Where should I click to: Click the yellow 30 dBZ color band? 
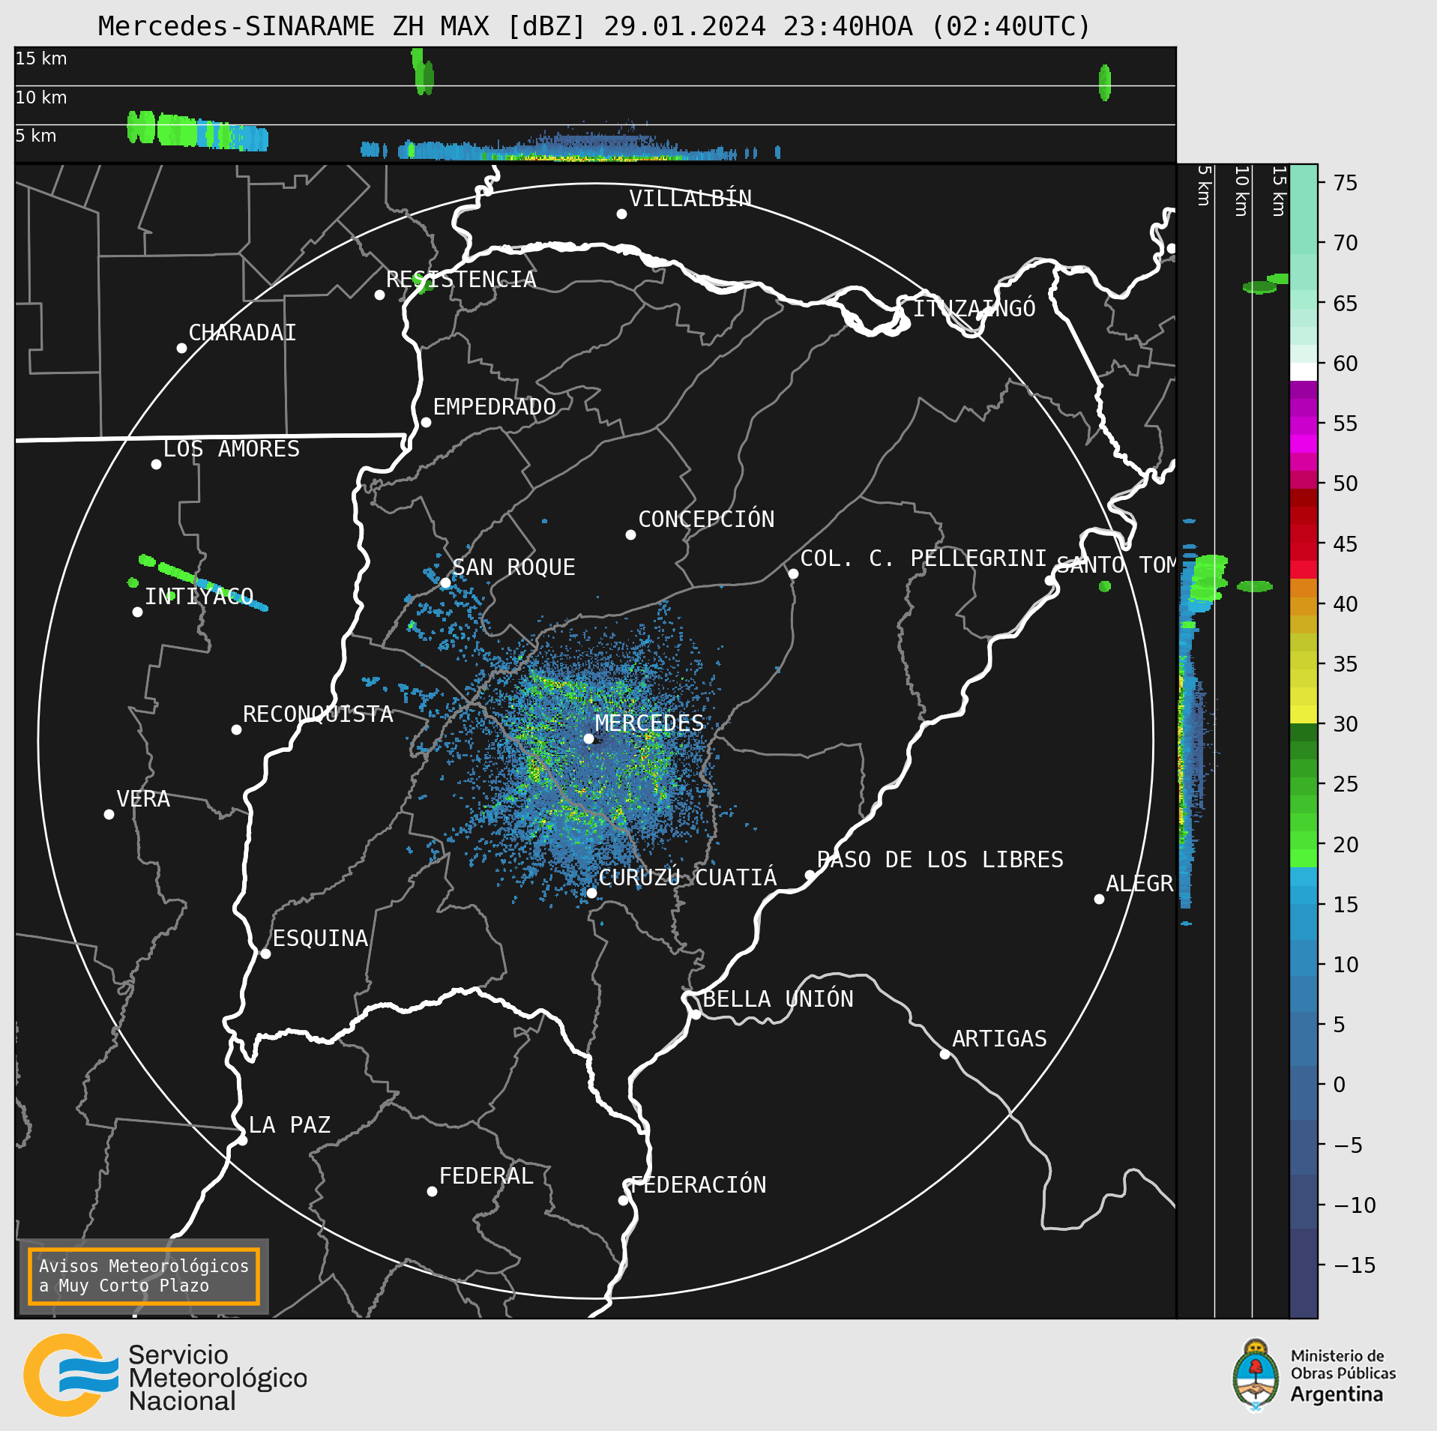pyautogui.click(x=1304, y=714)
